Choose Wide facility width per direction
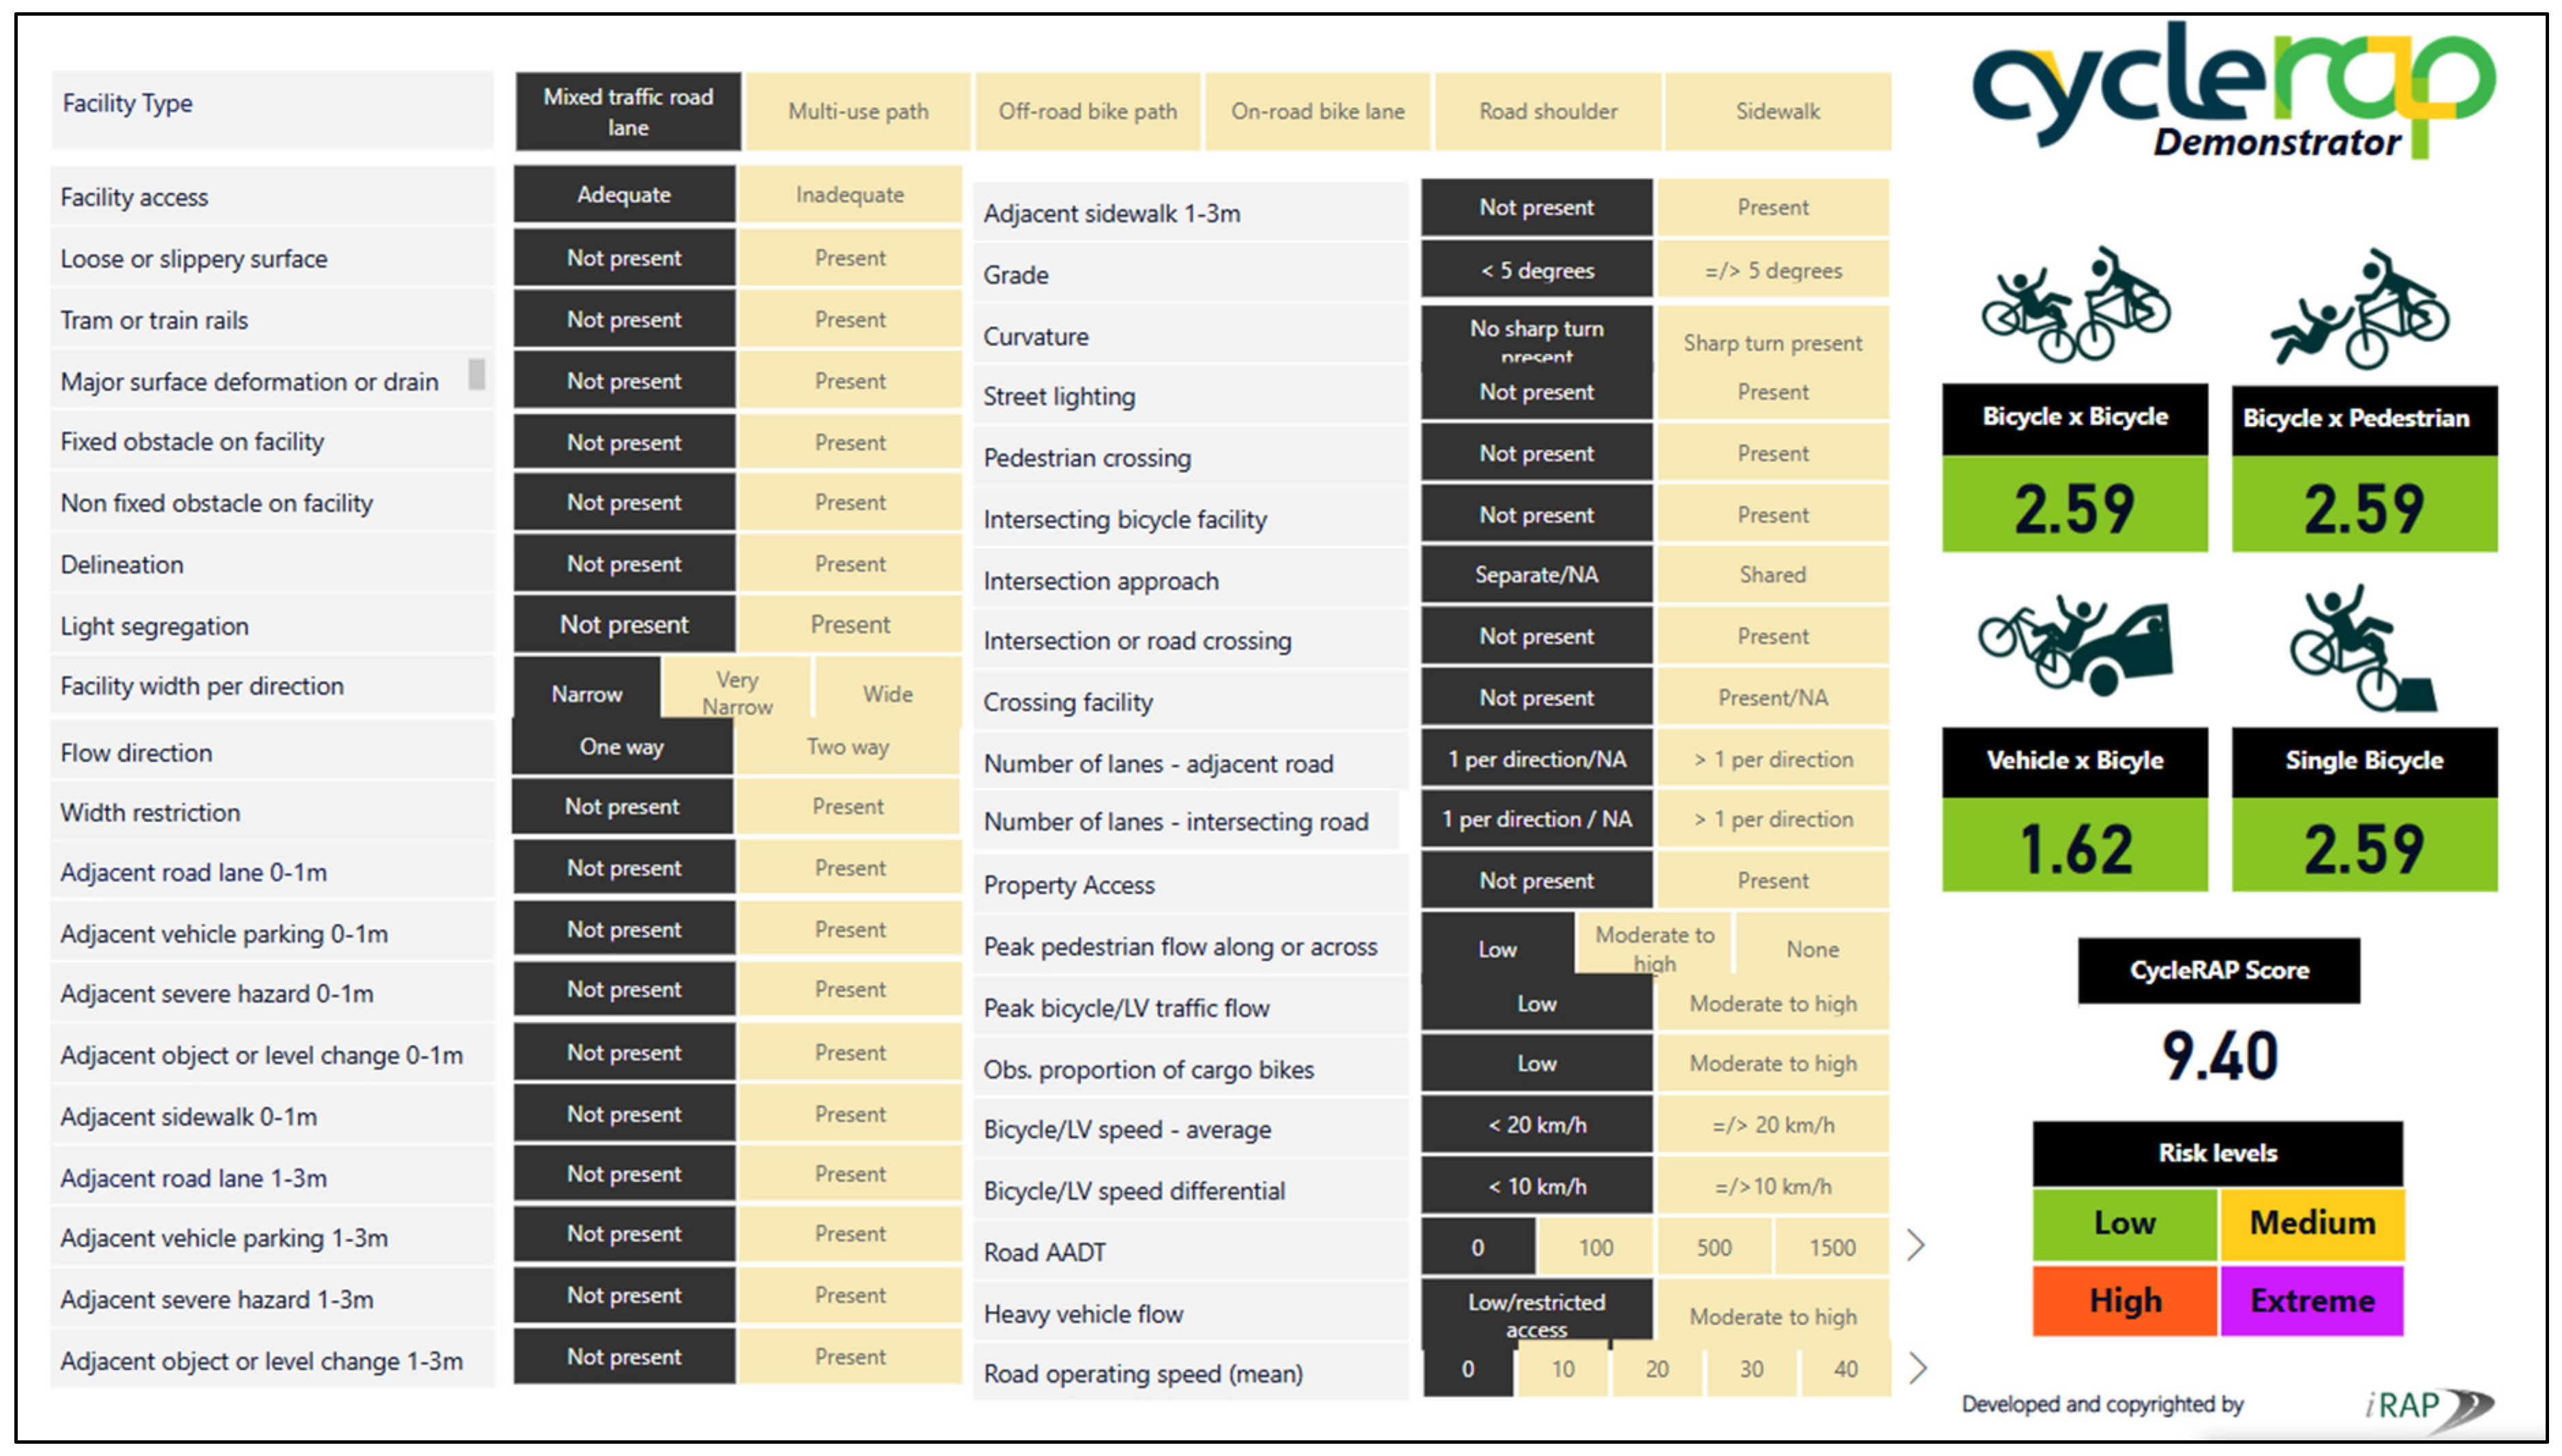Viewport: 2562px width, 1456px height. 887,693
